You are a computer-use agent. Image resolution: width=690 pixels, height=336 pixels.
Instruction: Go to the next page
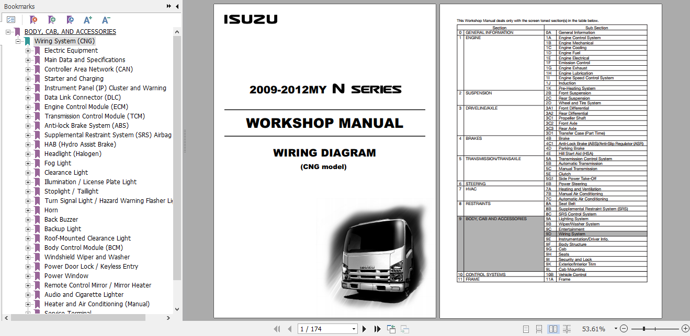point(365,329)
